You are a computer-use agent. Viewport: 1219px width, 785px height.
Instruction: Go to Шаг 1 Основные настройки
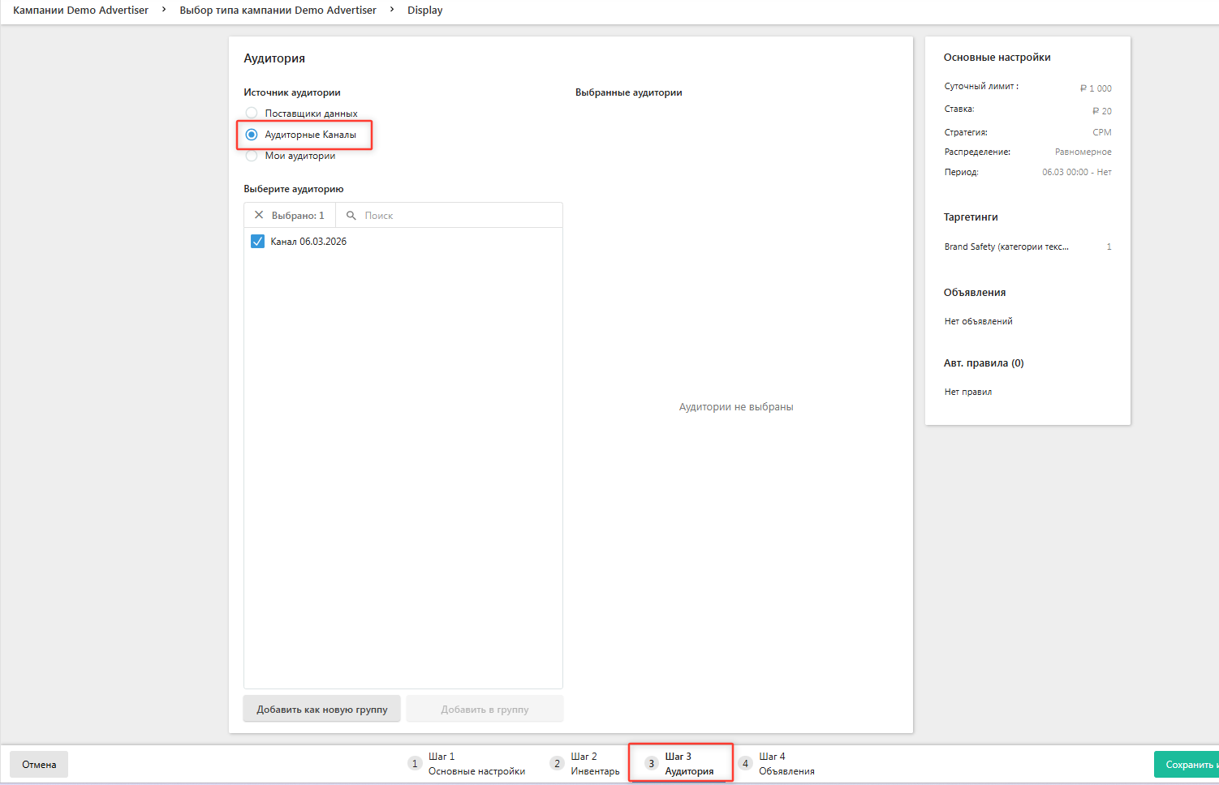pos(476,764)
